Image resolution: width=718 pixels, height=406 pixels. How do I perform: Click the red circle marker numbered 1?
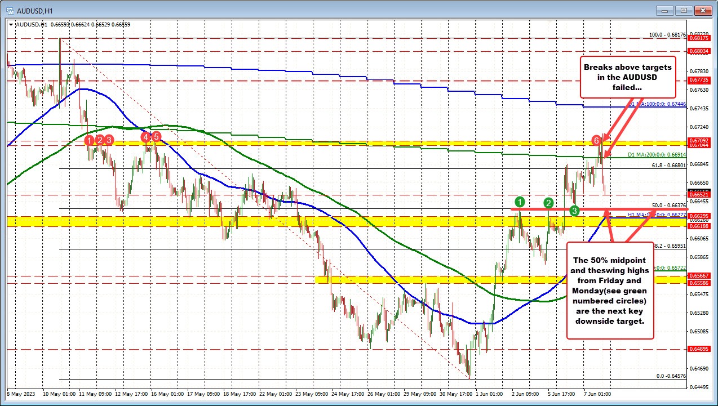[90, 139]
